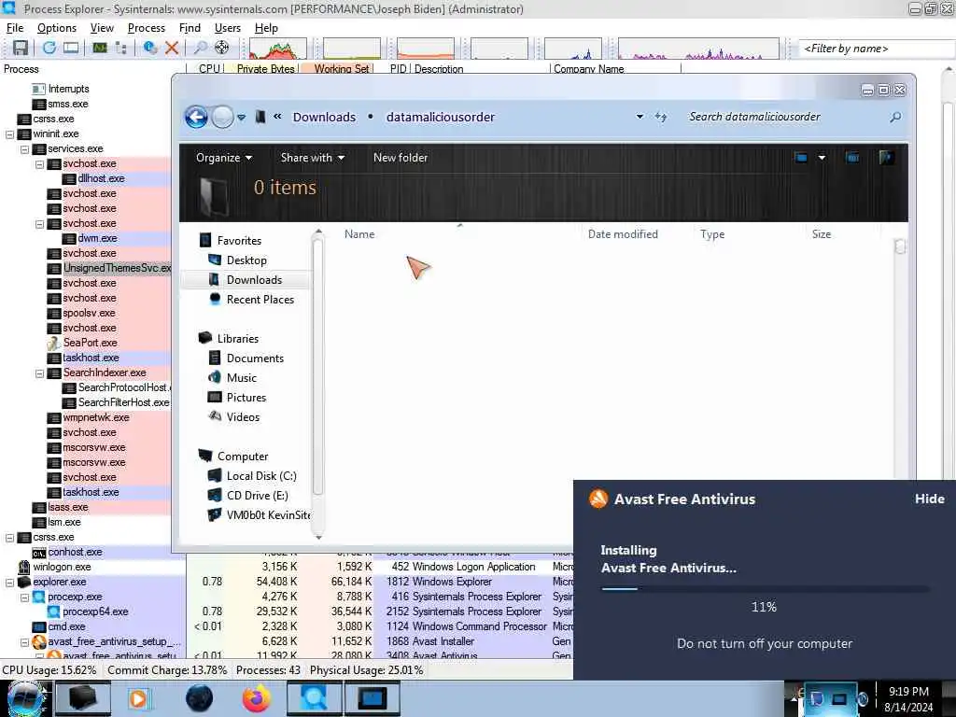Image resolution: width=956 pixels, height=717 pixels.
Task: Collapse the procexp.exe tree node
Action: [x=24, y=597]
